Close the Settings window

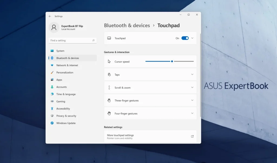pos(197,15)
